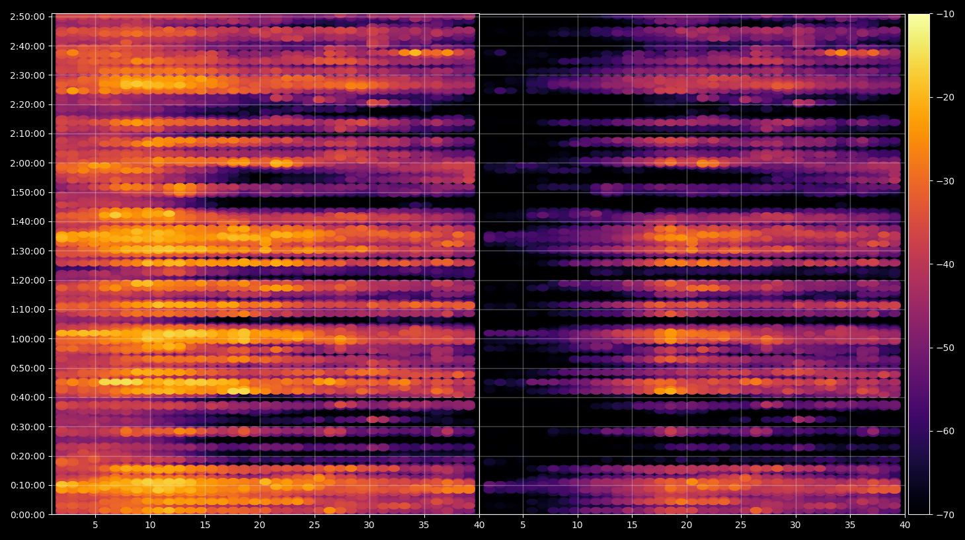This screenshot has height=540, width=965.
Task: Click the 1:20:00 time axis label
Action: 27,280
